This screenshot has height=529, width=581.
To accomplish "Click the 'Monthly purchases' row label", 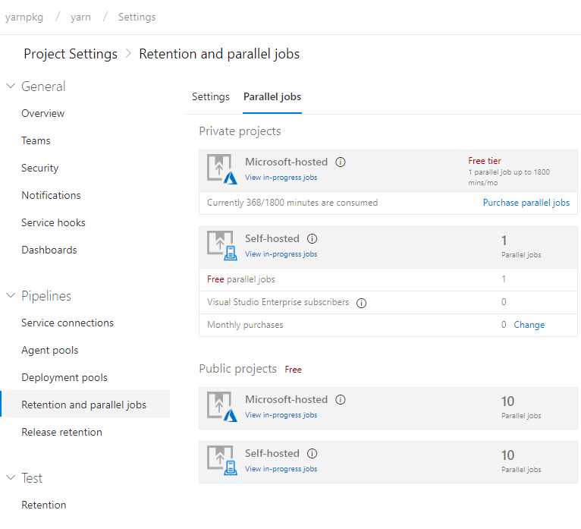I will 245,325.
